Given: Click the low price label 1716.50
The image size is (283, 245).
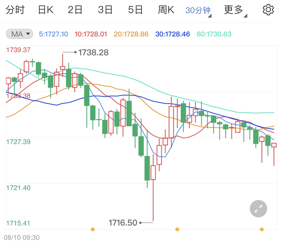Looking at the screenshot, I should [123, 222].
